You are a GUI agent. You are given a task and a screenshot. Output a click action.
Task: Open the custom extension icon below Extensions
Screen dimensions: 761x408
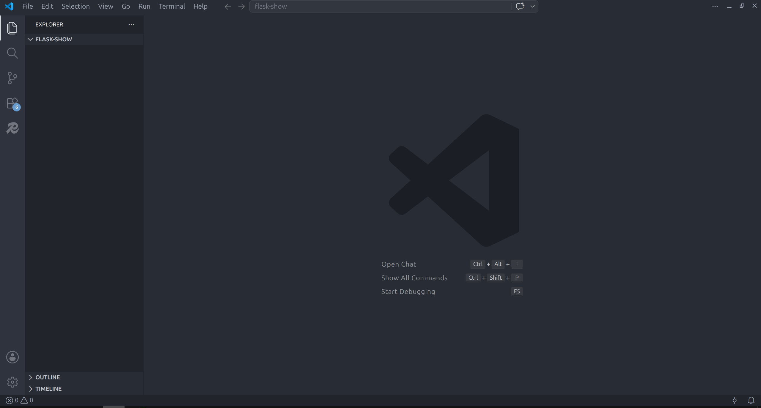pyautogui.click(x=12, y=128)
